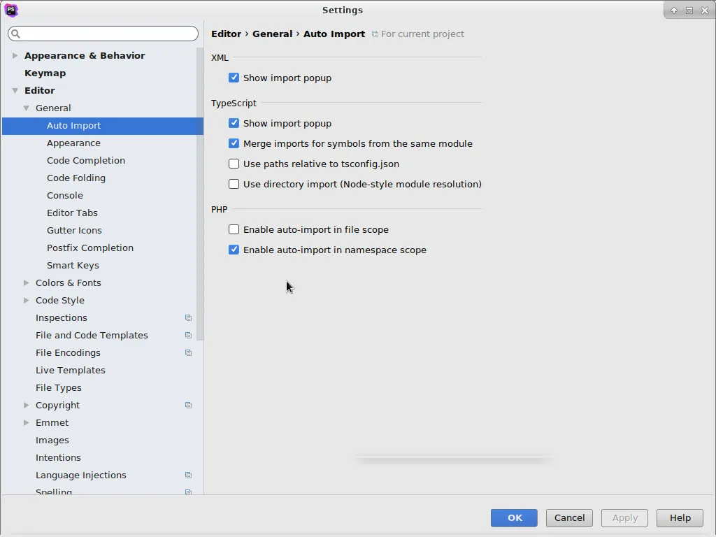Click the For current project icon in breadcrumb

pyautogui.click(x=375, y=34)
